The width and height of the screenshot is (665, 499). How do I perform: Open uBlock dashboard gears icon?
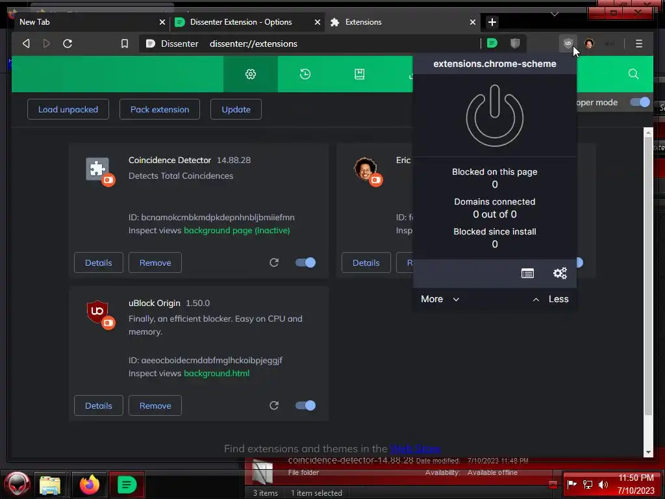(560, 274)
